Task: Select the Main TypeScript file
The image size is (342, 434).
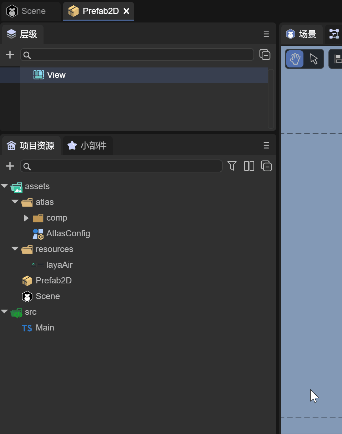Action: (x=45, y=328)
